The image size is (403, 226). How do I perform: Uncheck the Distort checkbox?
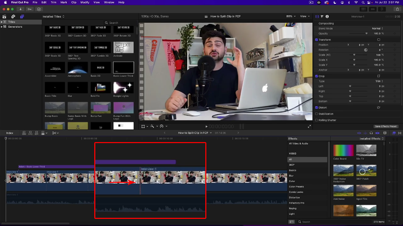[x=317, y=107]
